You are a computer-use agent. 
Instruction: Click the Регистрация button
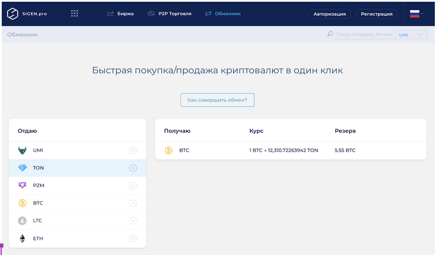[377, 14]
